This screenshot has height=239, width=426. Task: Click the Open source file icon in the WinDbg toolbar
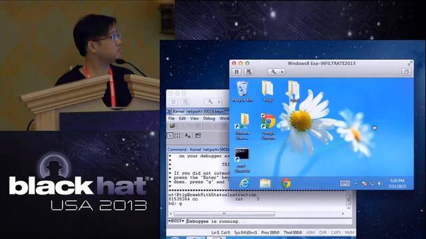click(172, 126)
